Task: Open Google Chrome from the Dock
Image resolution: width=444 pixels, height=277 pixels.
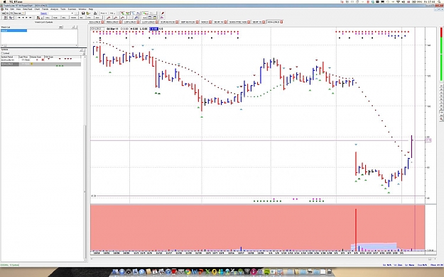Action: tap(188, 271)
